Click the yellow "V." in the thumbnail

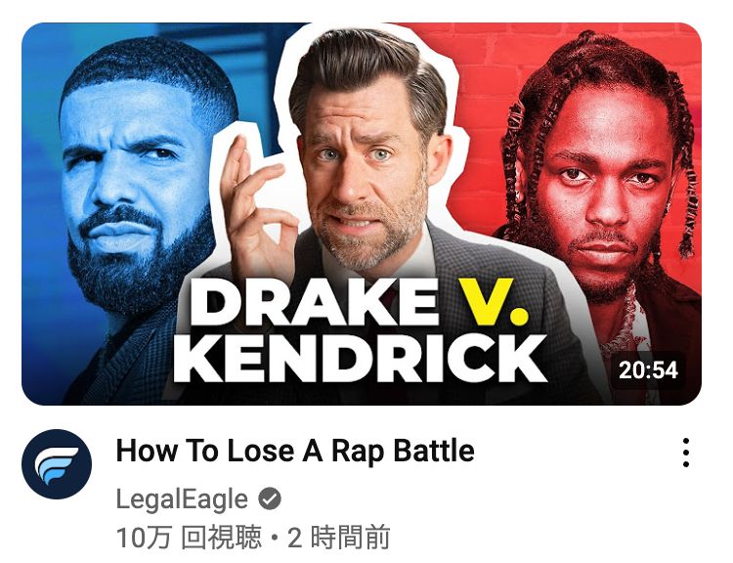[x=494, y=302]
